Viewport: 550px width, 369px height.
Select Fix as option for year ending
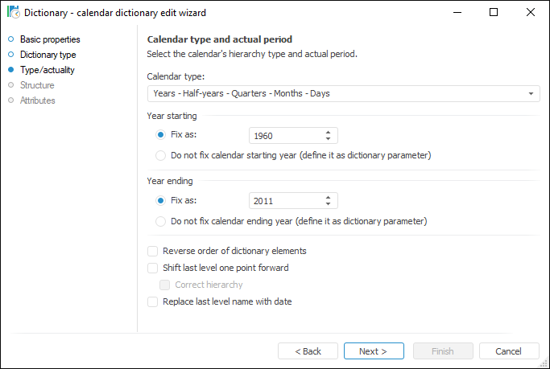161,200
